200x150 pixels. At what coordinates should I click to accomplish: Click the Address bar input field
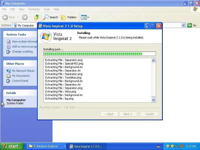(x=25, y=25)
